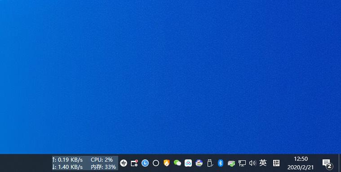341x172 pixels.
Task: Open the 12:50 clock and date flyout
Action: point(301,163)
